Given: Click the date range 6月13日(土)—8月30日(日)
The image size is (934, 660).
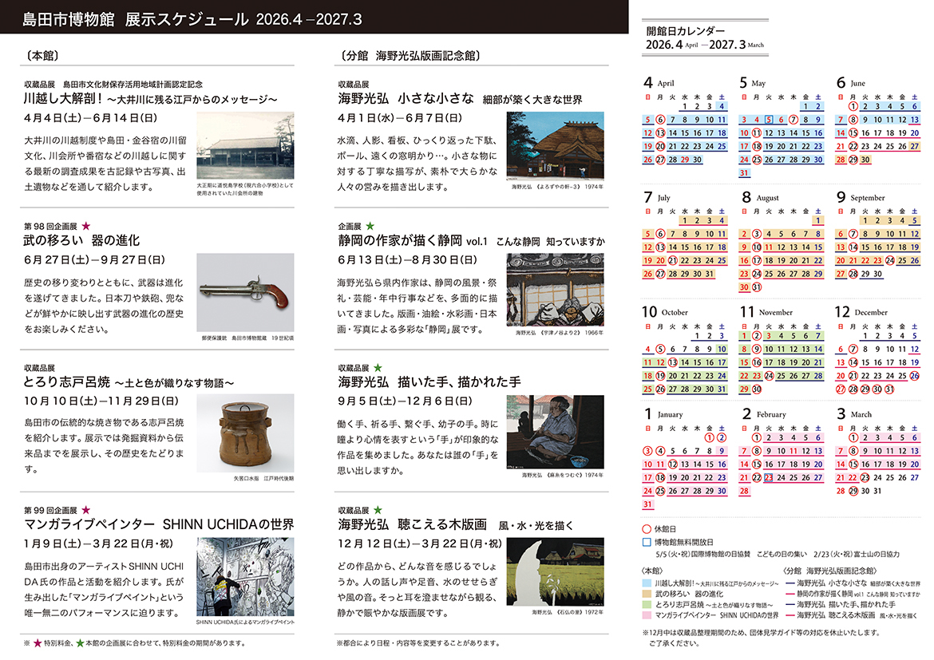Looking at the screenshot, I should point(407,259).
